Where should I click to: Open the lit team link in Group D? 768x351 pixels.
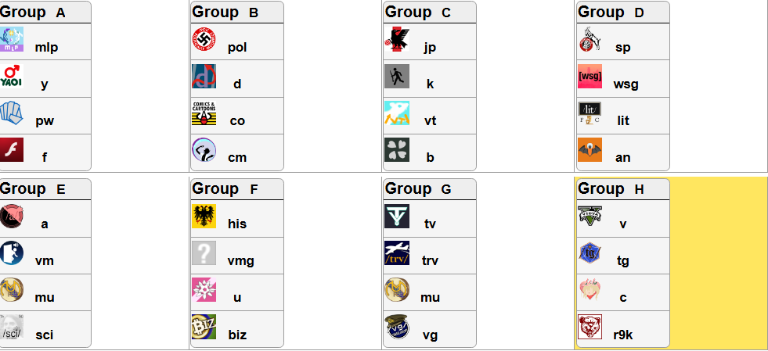click(623, 120)
